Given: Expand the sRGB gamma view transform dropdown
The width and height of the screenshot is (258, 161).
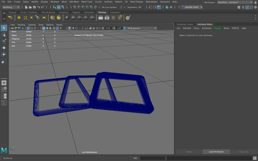Looking at the screenshot, I should click(x=155, y=28).
